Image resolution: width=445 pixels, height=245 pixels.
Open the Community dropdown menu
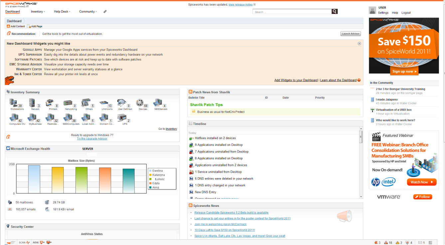[x=88, y=12]
